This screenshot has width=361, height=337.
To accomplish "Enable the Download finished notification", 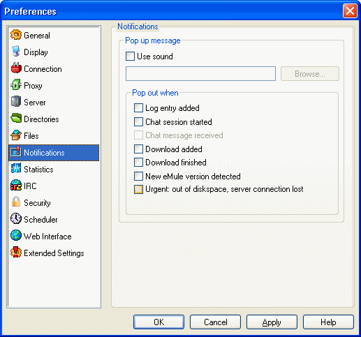I will point(138,163).
